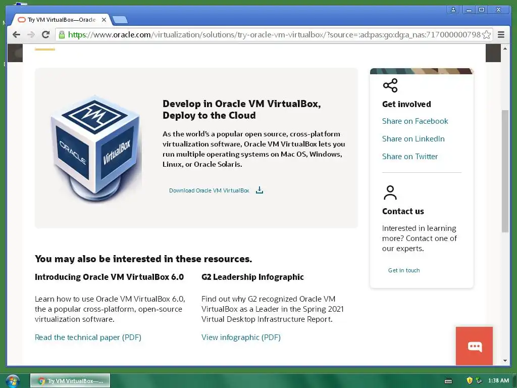Click 'You may also be interested' heading
Viewport: 517px width, 388px height.
click(143, 259)
